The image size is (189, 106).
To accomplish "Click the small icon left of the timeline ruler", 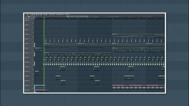I will pyautogui.click(x=26, y=18).
